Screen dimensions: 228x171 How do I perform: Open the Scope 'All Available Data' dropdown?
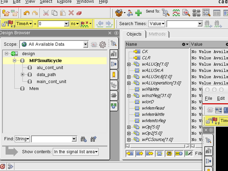click(85, 45)
